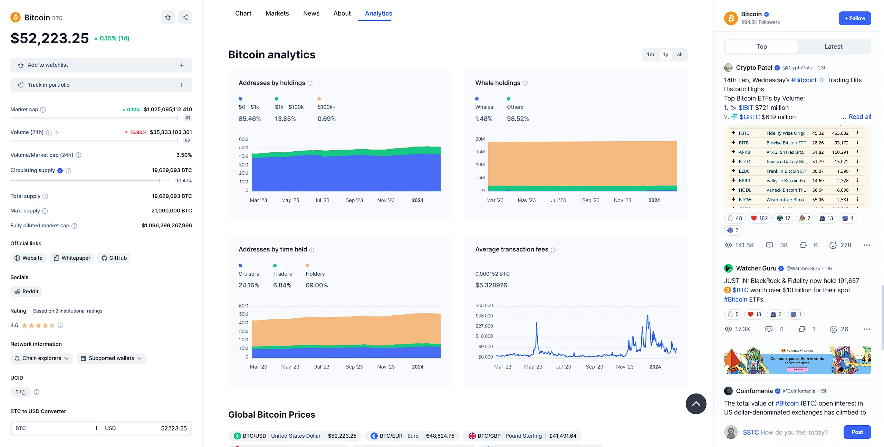Select the 1m time range toggle

(650, 55)
